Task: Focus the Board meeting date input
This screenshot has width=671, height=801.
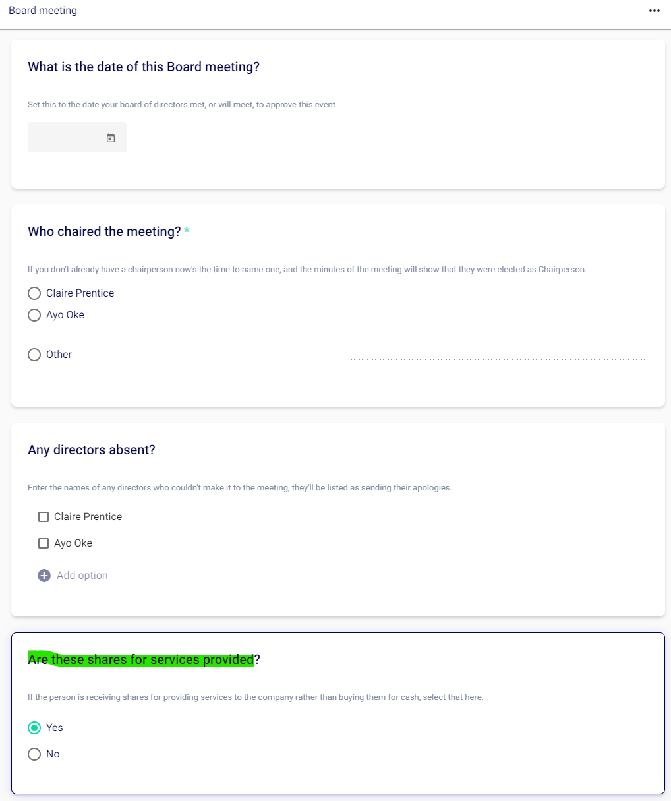Action: pos(66,138)
